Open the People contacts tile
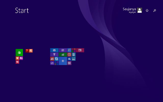163x102 pixels. (x=52, y=59)
